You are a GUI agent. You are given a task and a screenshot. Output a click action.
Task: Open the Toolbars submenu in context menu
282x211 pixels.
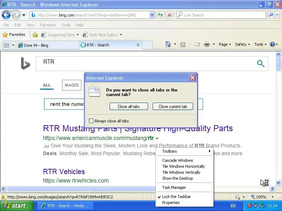pos(184,151)
